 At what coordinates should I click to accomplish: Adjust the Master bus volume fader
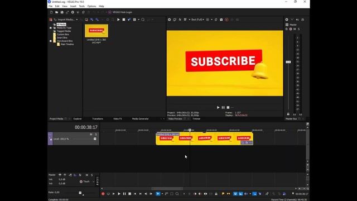click(x=288, y=62)
